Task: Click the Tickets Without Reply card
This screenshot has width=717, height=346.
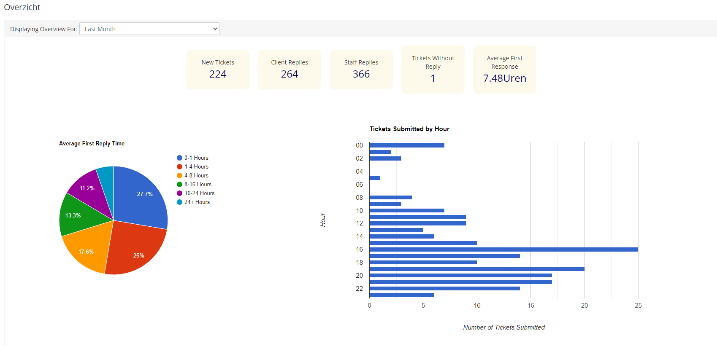Action: 433,70
